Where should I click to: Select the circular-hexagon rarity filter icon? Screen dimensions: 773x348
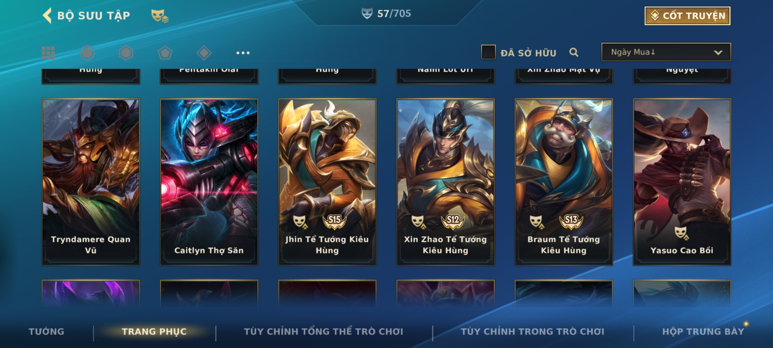[x=87, y=53]
